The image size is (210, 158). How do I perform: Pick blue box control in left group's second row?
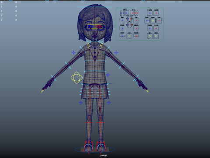click(x=122, y=21)
